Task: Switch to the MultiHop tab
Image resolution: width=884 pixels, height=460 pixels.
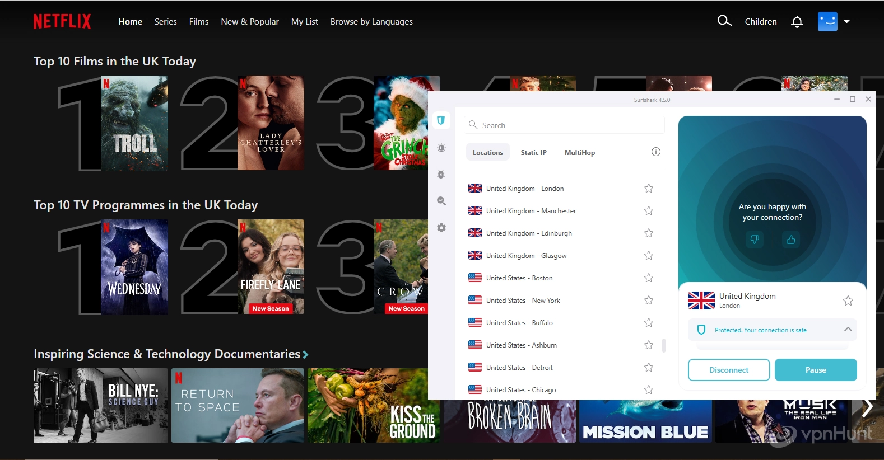Action: click(x=580, y=152)
